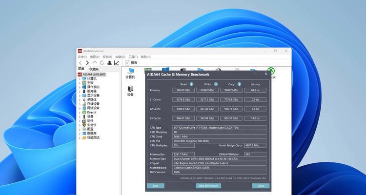Image resolution: width=366 pixels, height=195 pixels.
Task: Expand the 服务器 tree node chevron
Action: coord(80,92)
